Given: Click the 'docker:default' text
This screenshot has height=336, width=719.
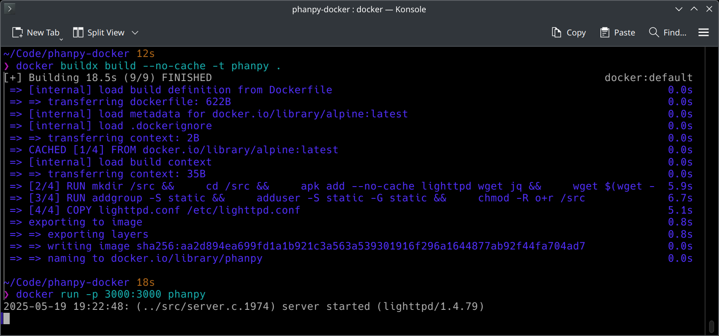Looking at the screenshot, I should [649, 78].
